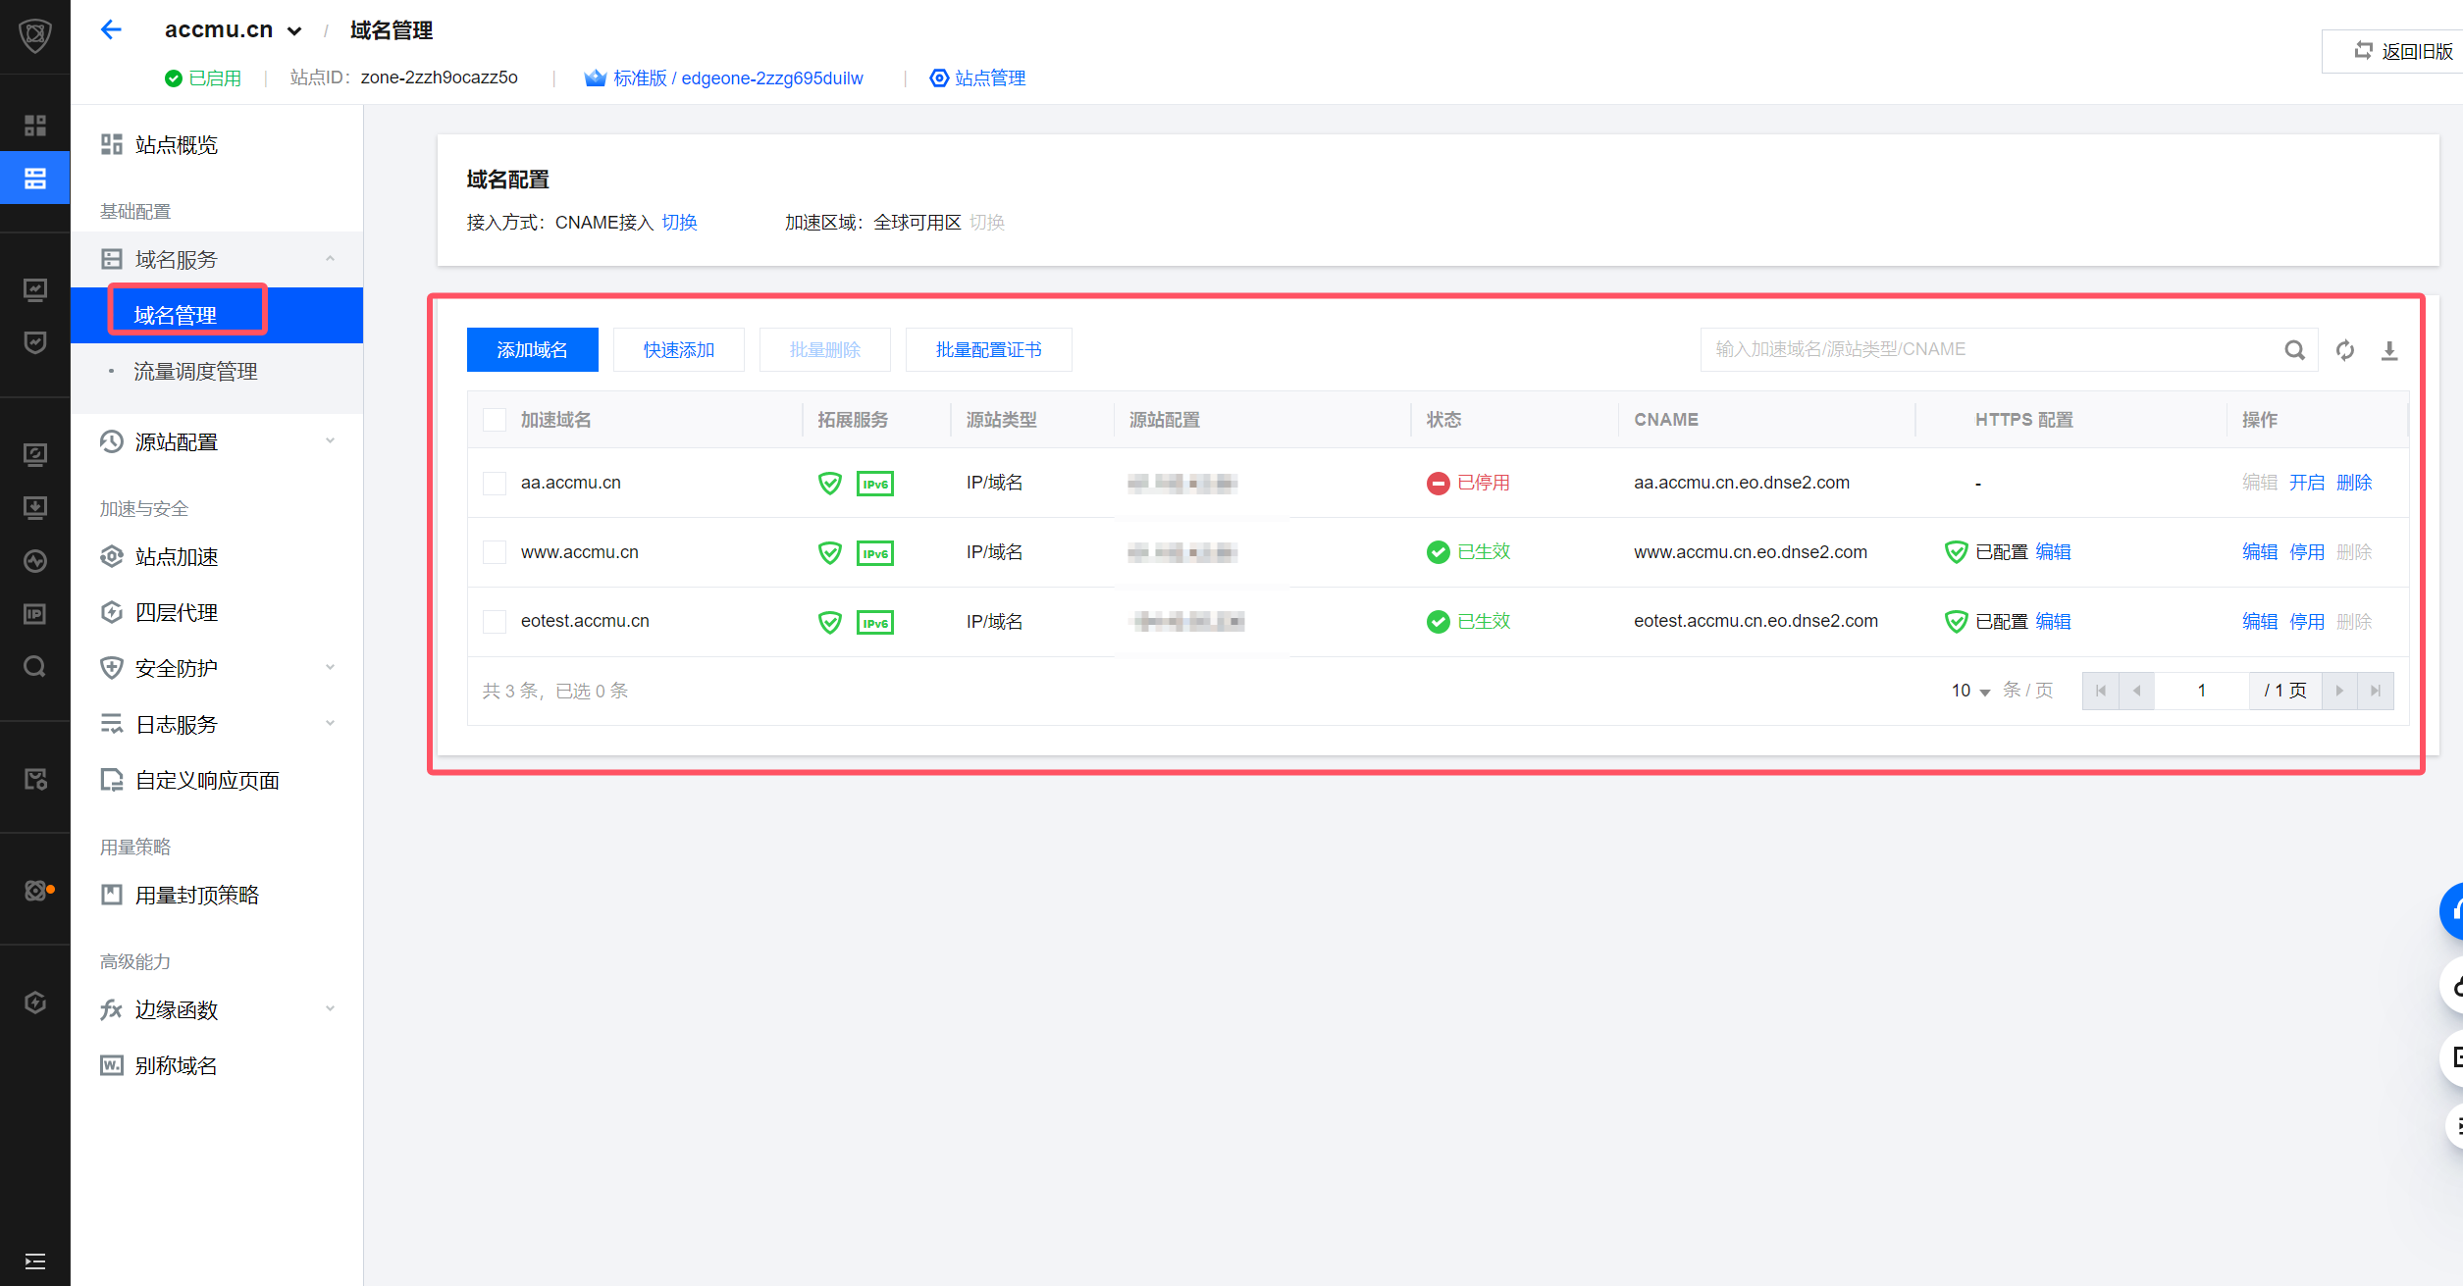Edit HTTPS config for eotest.accmu.cn
2463x1286 pixels.
click(x=2053, y=621)
